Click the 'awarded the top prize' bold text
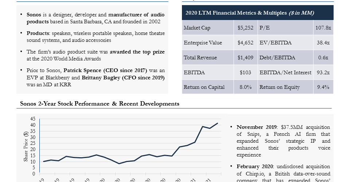This screenshot has width=350, height=182. [x=137, y=52]
